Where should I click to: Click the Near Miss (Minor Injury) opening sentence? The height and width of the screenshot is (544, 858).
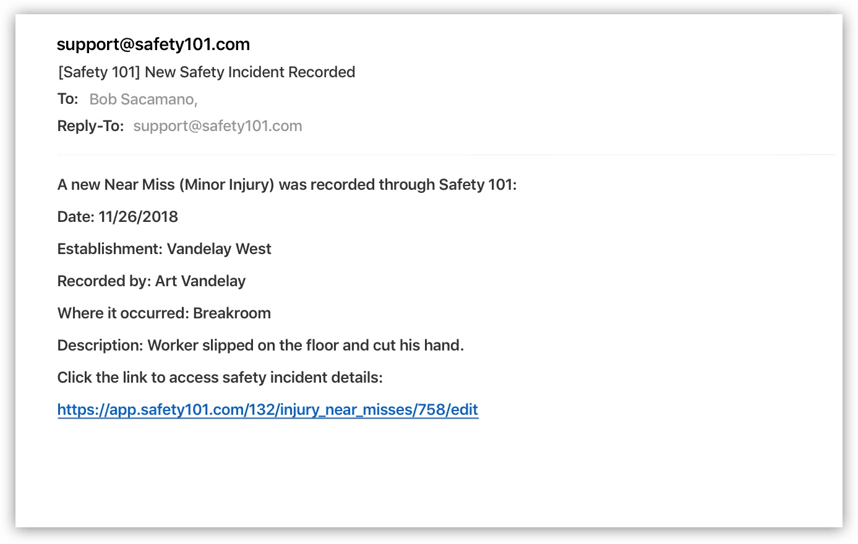click(x=287, y=185)
